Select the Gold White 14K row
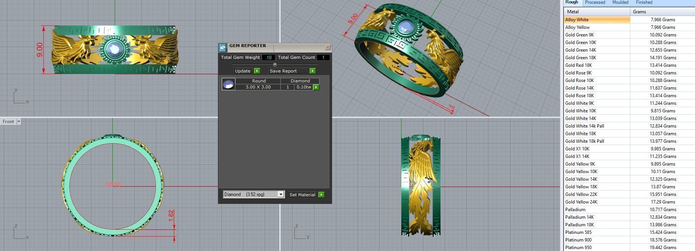 pos(629,118)
